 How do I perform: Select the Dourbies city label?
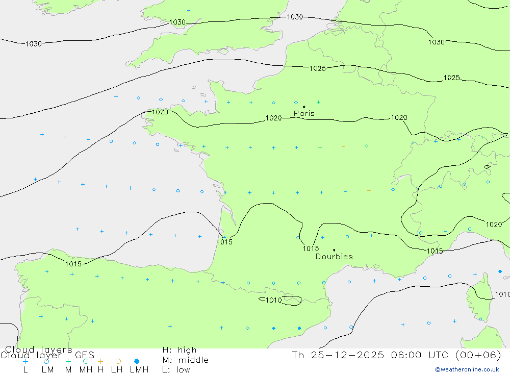tap(334, 257)
